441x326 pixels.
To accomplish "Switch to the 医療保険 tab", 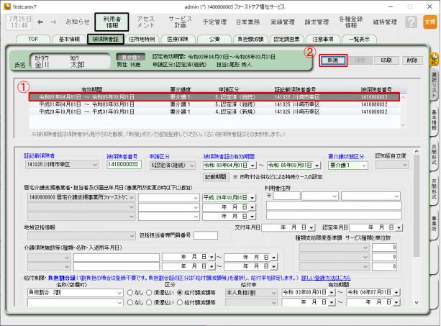I will click(x=178, y=39).
